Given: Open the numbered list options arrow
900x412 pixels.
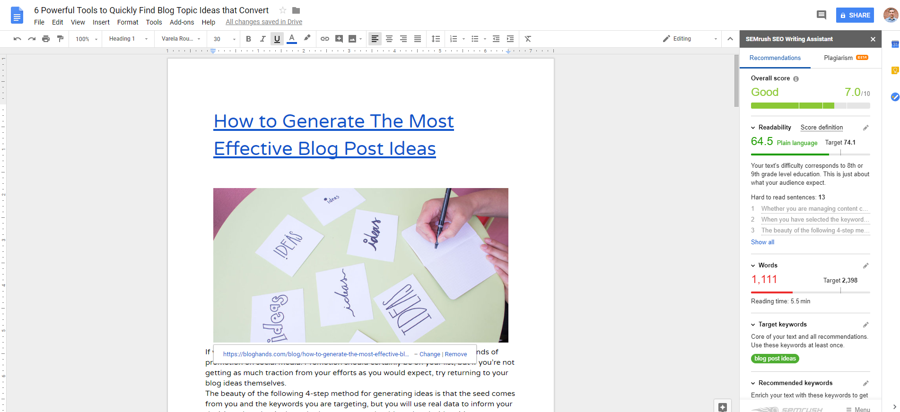Looking at the screenshot, I should coord(463,39).
